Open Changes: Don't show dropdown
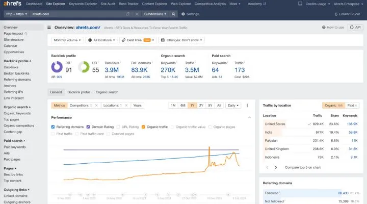The width and height of the screenshot is (367, 204). click(181, 40)
